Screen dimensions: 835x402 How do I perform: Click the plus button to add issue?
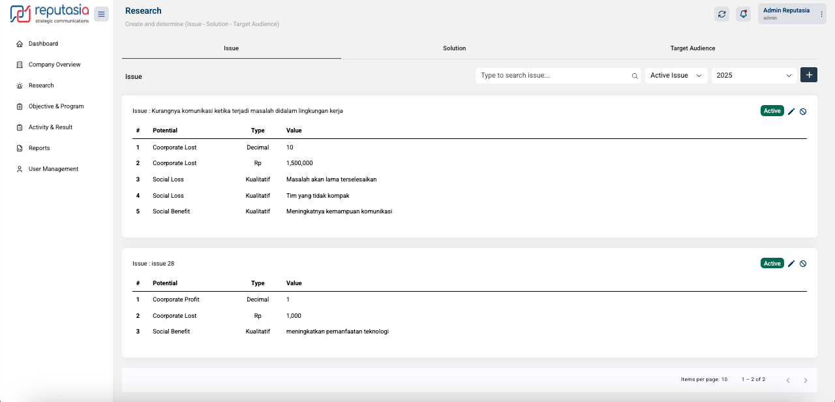809,75
